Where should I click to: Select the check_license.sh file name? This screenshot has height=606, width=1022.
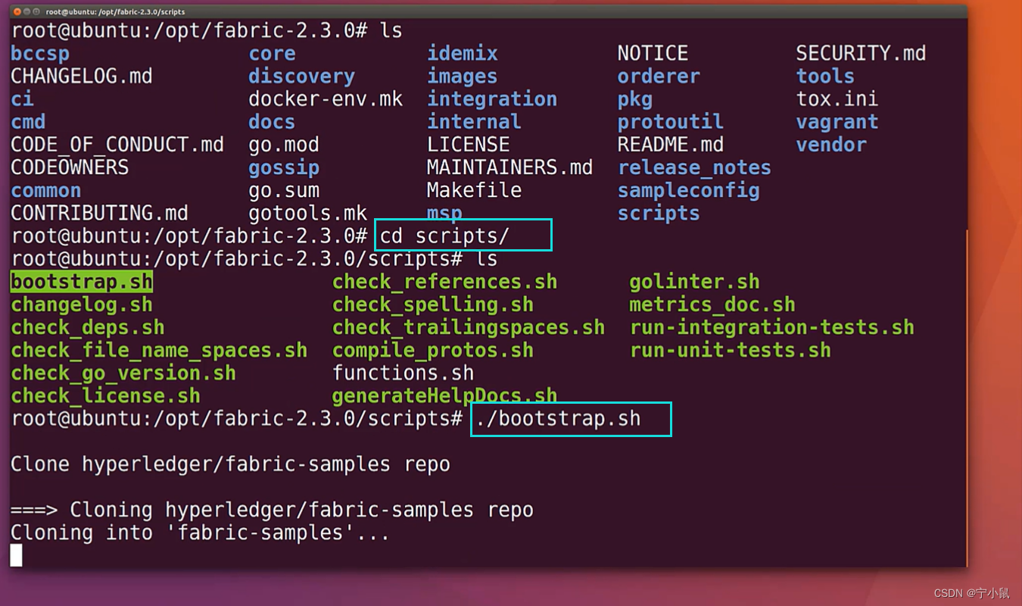point(105,396)
